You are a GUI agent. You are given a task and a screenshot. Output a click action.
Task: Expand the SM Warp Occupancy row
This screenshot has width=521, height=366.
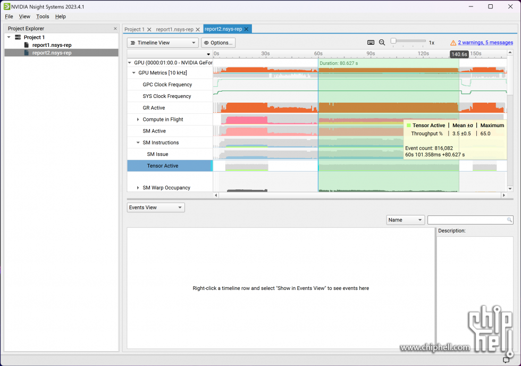[138, 188]
